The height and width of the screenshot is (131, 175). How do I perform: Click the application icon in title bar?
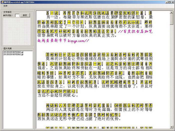pos(2,2)
